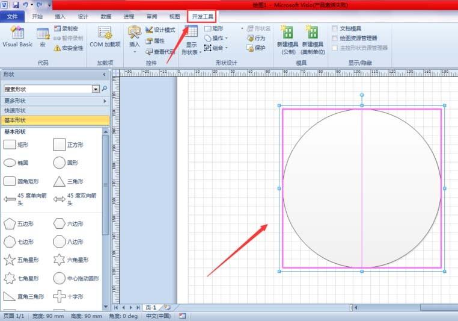Open the 插入 controls dropdown arrow
The width and height of the screenshot is (458, 321).
click(x=135, y=52)
